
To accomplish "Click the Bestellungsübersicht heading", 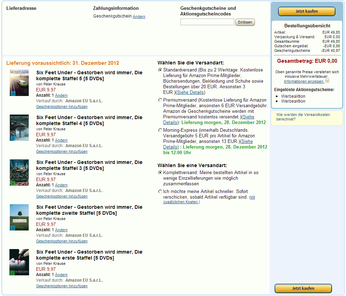I will pos(307,26).
